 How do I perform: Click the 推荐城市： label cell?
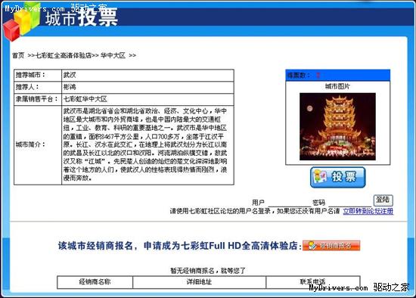point(38,75)
